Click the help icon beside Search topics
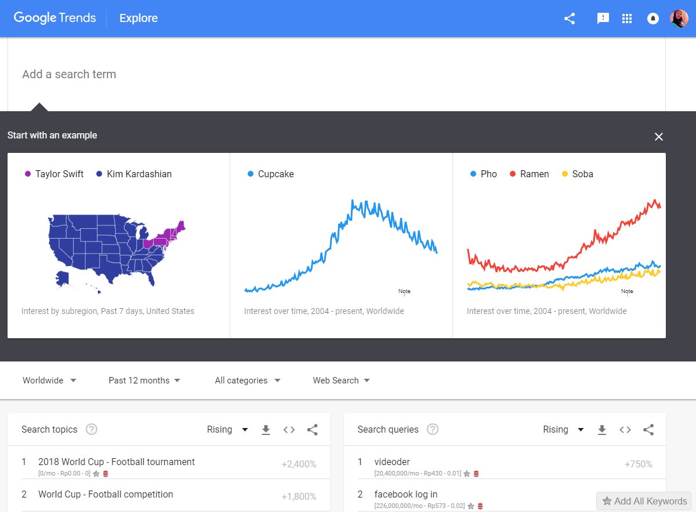The height and width of the screenshot is (512, 696). click(91, 429)
